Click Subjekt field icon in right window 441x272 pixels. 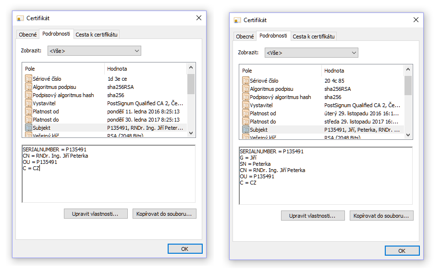point(245,129)
